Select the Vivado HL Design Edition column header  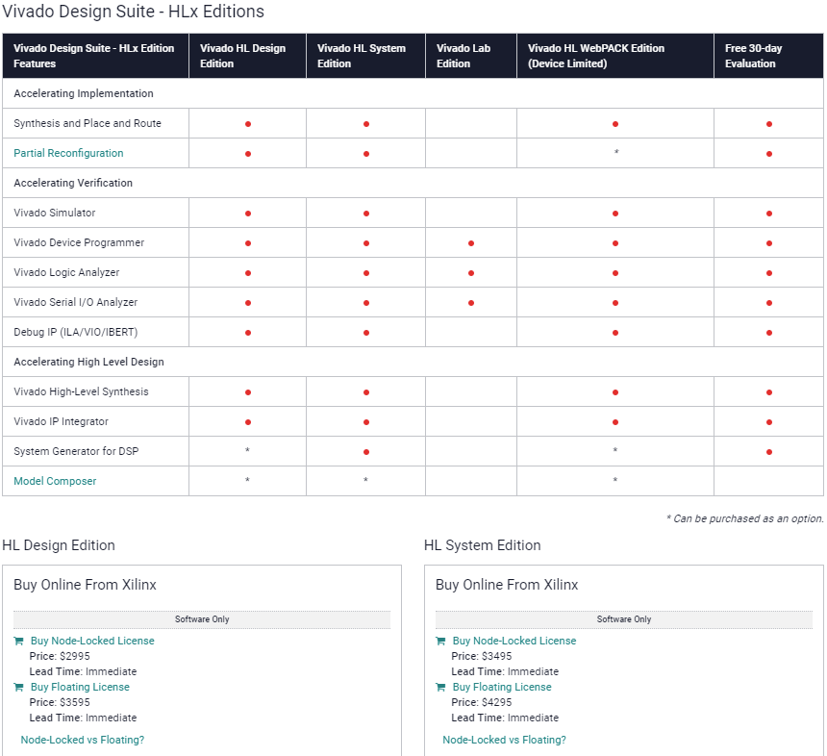247,56
